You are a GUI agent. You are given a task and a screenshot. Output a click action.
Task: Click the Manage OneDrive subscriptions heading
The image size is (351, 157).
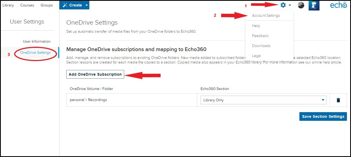click(136, 49)
